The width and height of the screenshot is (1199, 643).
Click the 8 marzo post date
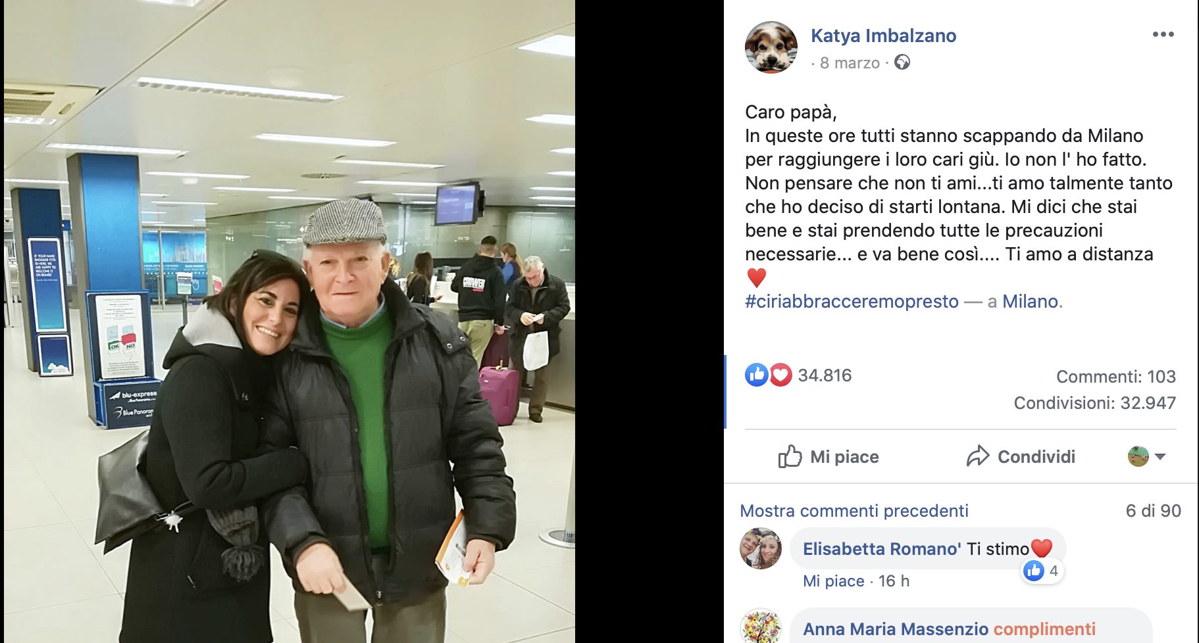(850, 63)
